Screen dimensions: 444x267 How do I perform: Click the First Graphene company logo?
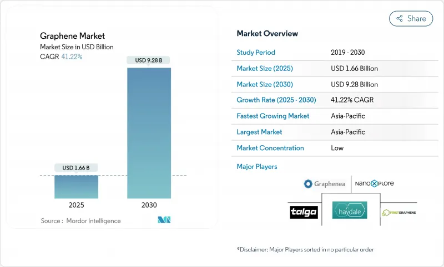coord(400,212)
